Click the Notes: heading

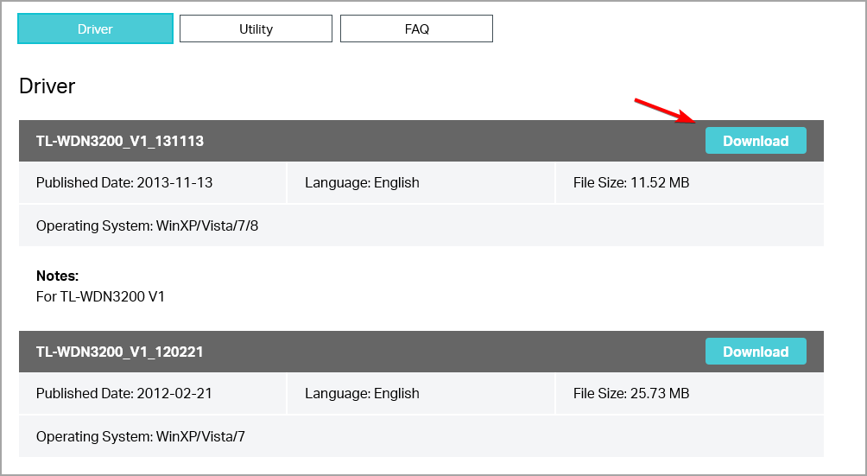click(x=58, y=276)
